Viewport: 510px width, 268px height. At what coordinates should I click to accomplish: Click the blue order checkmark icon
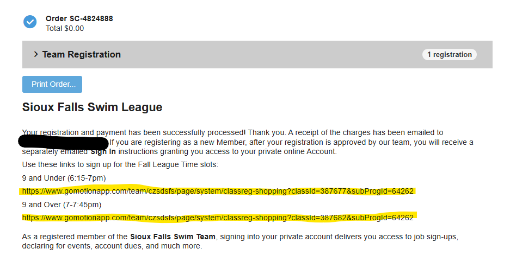(x=30, y=22)
